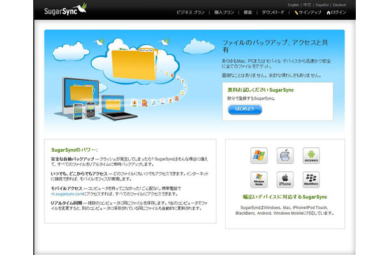Click the SugarSyncのパワー heading
Screen dimensions: 389x255
(x=75, y=150)
